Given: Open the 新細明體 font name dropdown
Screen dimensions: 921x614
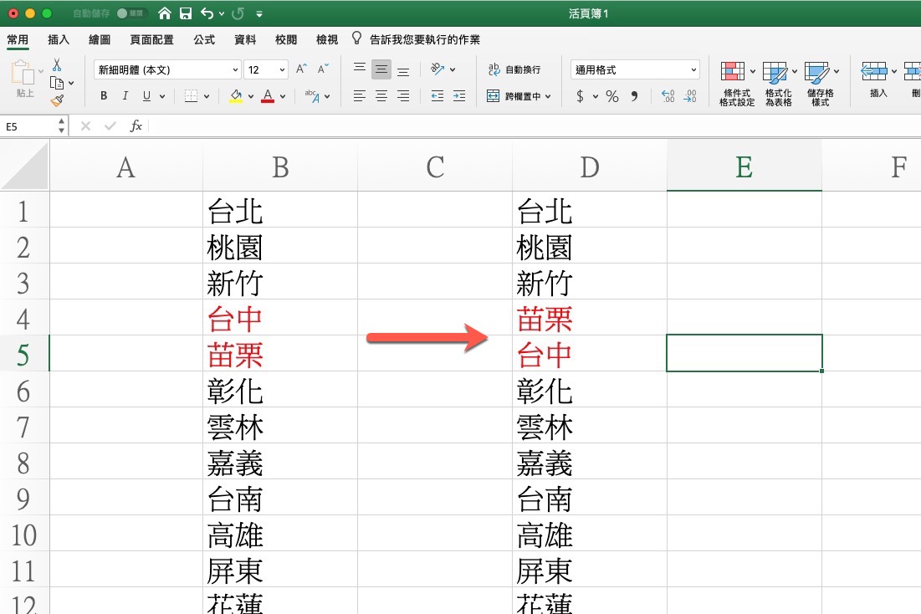Looking at the screenshot, I should [167, 70].
